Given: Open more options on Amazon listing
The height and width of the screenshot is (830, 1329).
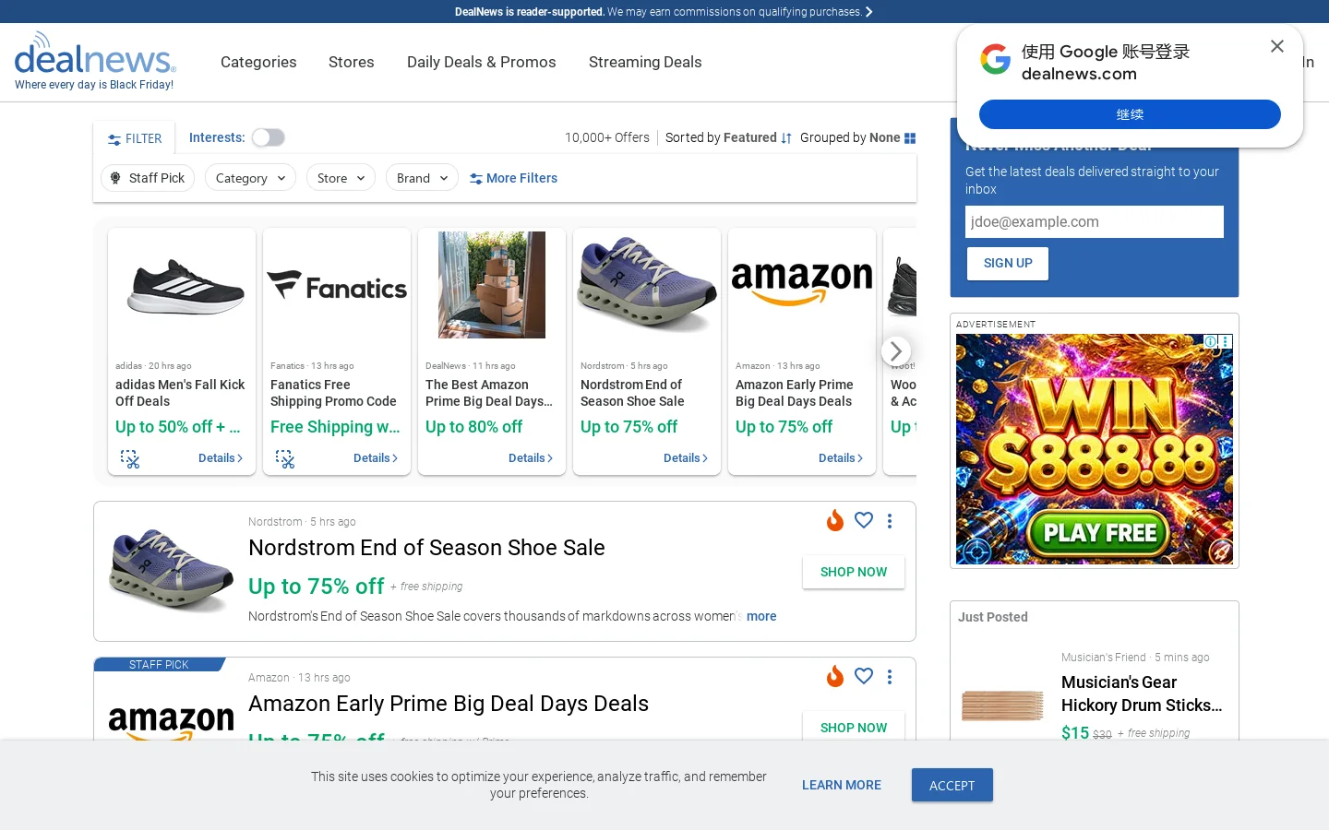Looking at the screenshot, I should coord(890,677).
